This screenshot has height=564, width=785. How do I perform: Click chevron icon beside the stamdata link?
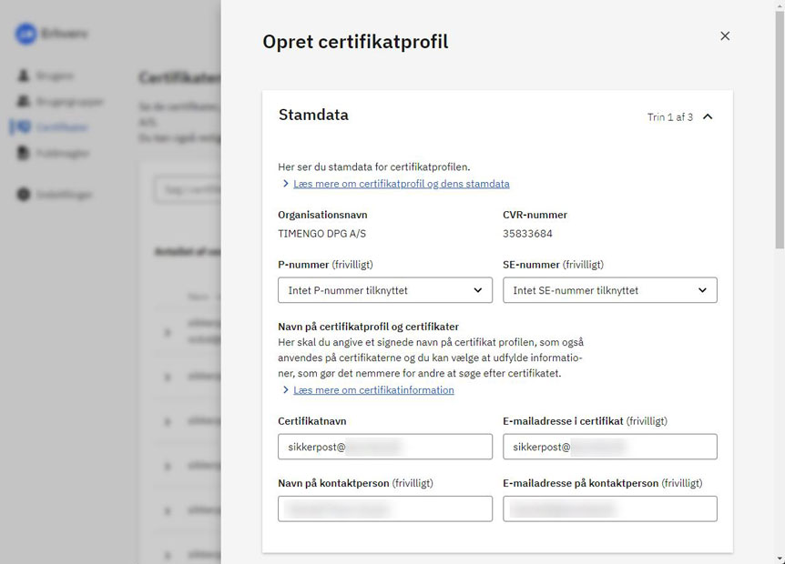[x=285, y=184]
